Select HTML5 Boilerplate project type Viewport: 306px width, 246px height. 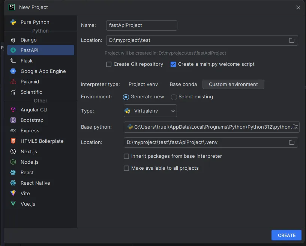tap(40, 141)
